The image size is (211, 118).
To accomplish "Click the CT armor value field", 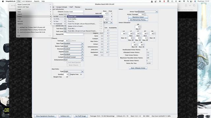I will point(137,33).
